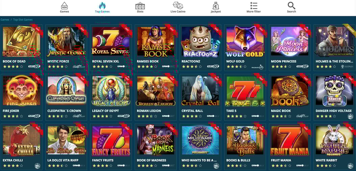Open the Live Casino dice icon
Viewport: 356px width, 171px height.
(178, 5)
